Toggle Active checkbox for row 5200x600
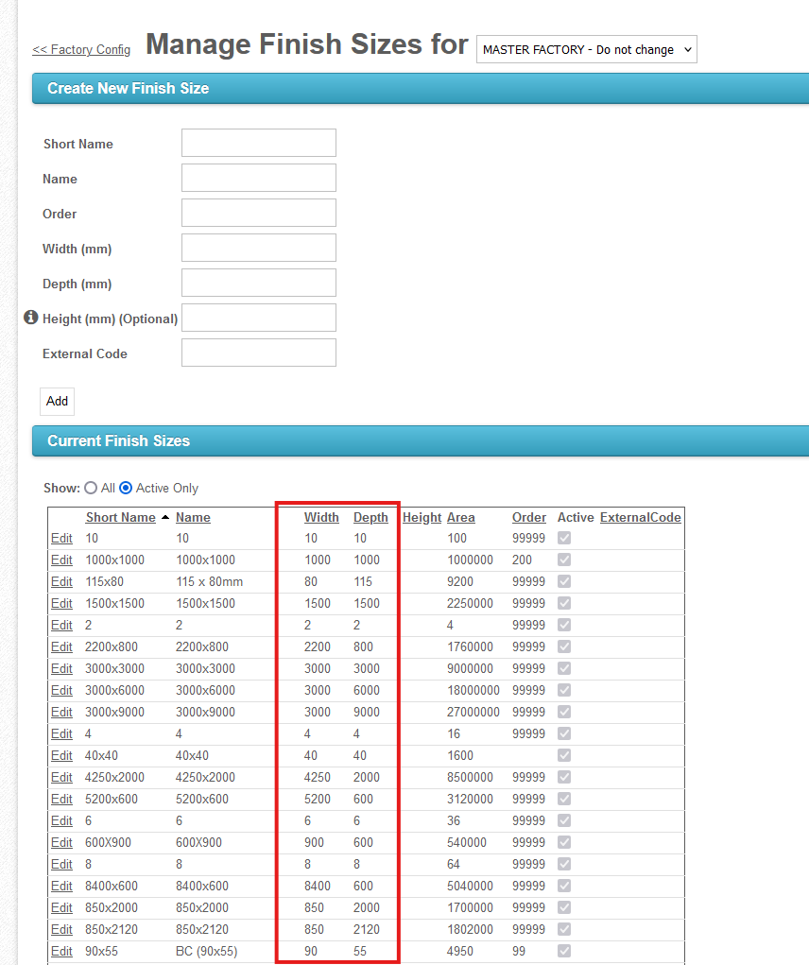Screen dimensions: 809x965 pyautogui.click(x=564, y=799)
